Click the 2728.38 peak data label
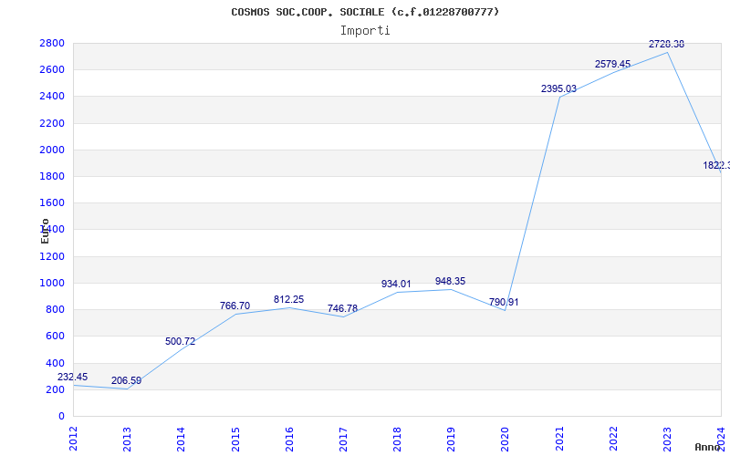Image resolution: width=730 pixels, height=456 pixels. (x=667, y=44)
